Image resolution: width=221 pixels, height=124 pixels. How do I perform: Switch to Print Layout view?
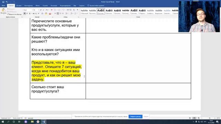click(x=194, y=118)
